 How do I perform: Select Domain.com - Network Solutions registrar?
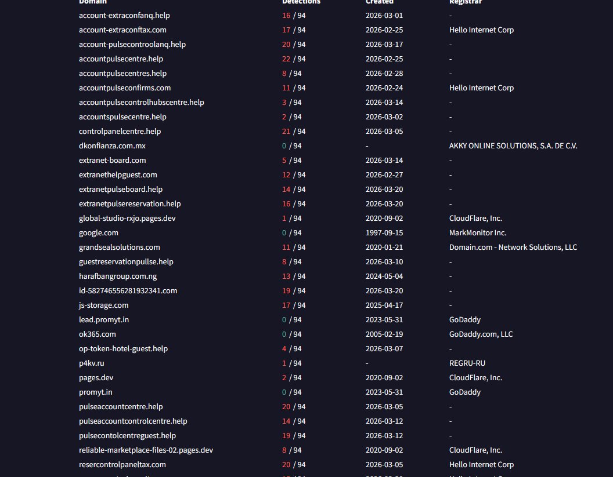coord(513,247)
